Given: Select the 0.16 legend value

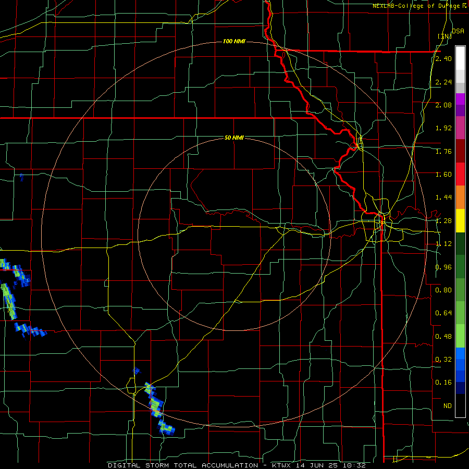Looking at the screenshot, I should coord(443,382).
